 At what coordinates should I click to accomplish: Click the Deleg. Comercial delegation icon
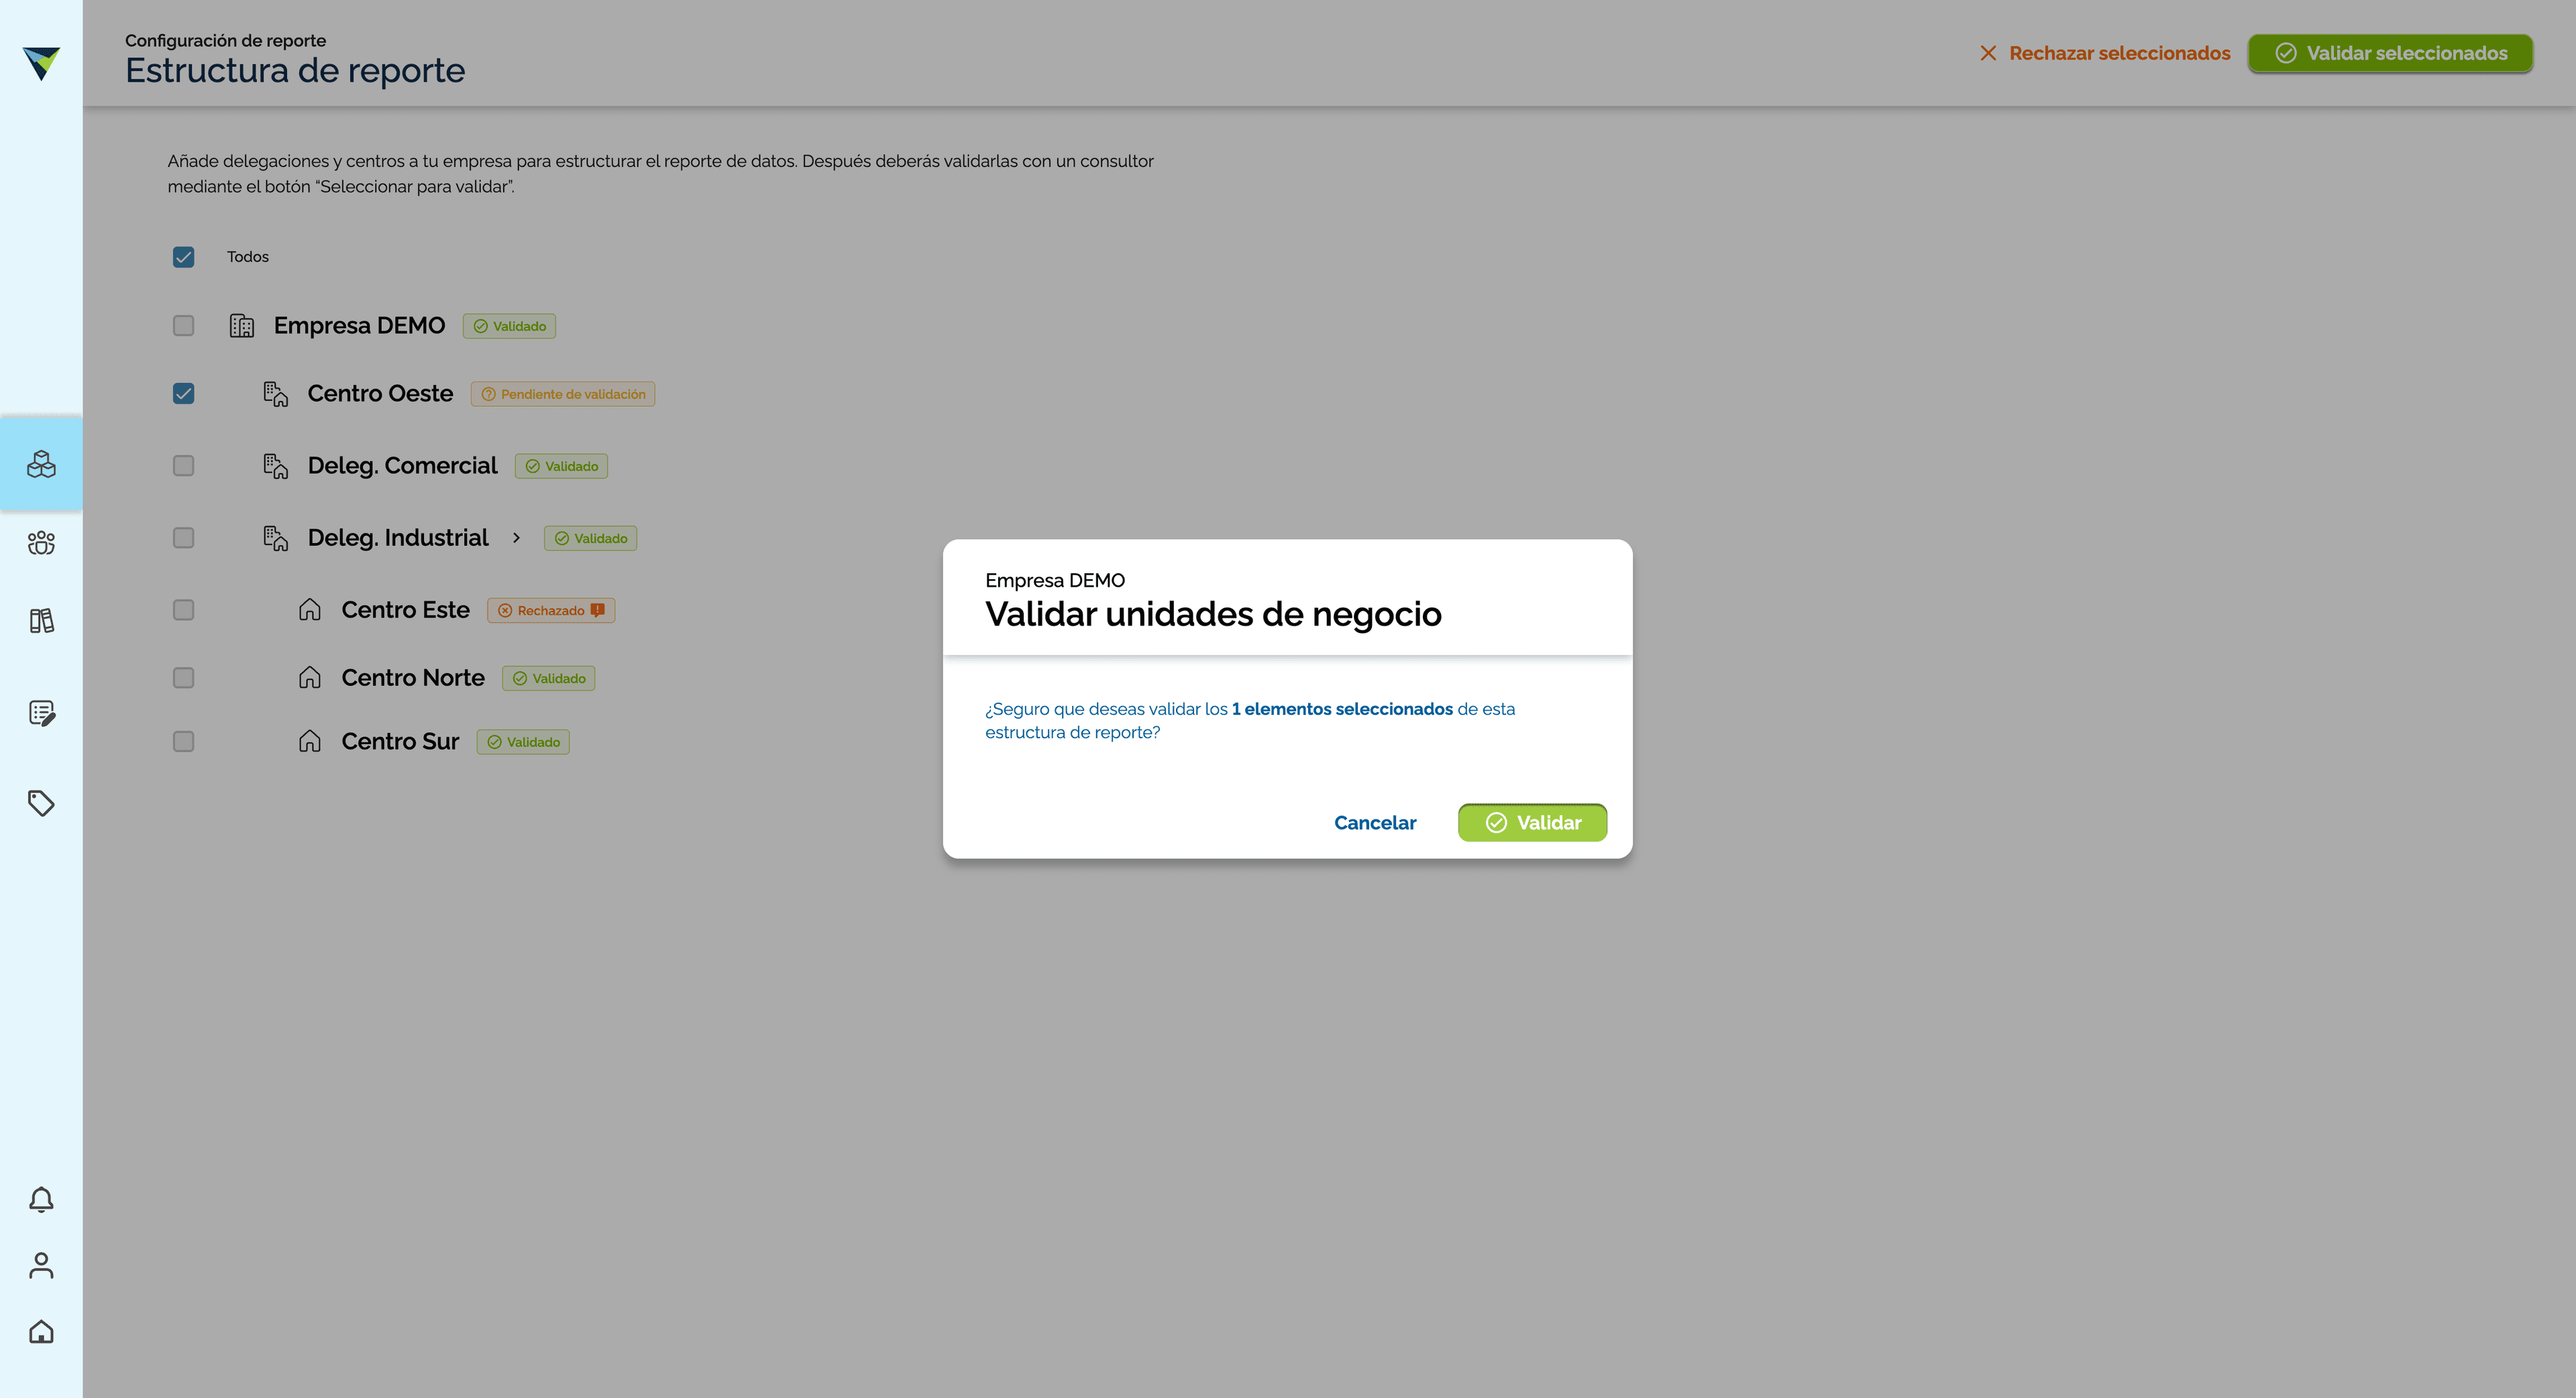tap(275, 466)
